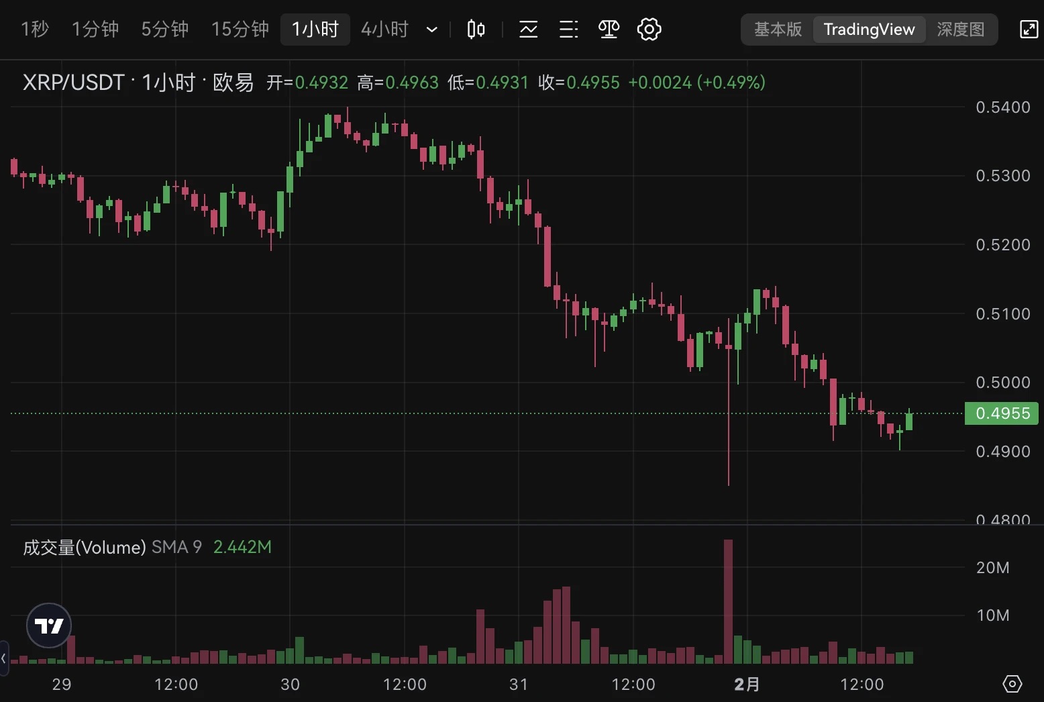Viewport: 1044px width, 702px height.
Task: Open the indicators icon with wavy line
Action: 529,29
